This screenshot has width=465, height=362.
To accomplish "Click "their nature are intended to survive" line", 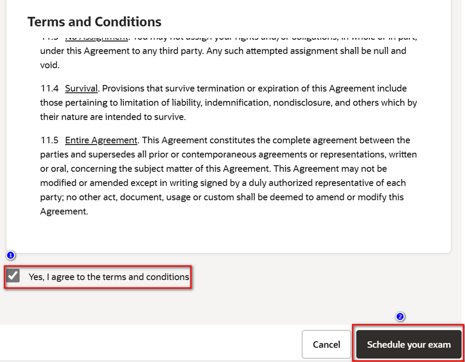I will point(113,117).
